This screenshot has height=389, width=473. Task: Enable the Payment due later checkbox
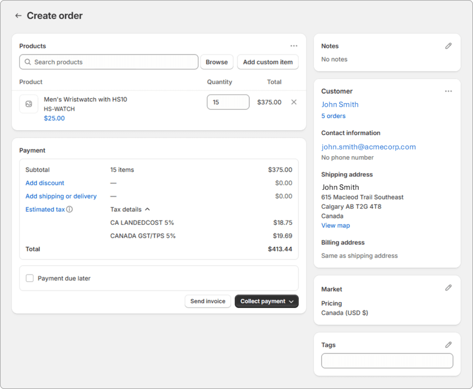tap(30, 278)
